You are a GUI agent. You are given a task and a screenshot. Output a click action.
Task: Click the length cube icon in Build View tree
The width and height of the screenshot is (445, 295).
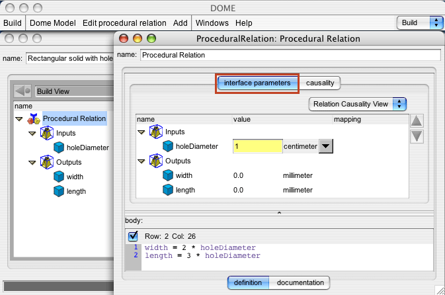tap(59, 191)
